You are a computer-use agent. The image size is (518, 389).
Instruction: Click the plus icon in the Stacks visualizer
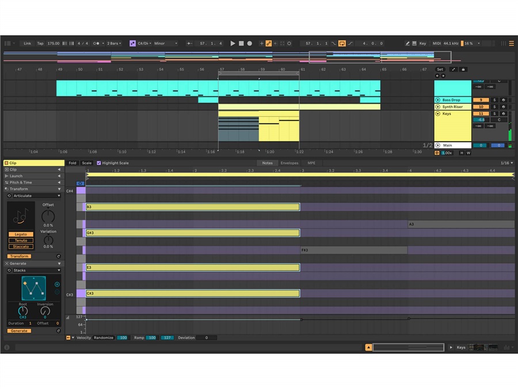57,285
